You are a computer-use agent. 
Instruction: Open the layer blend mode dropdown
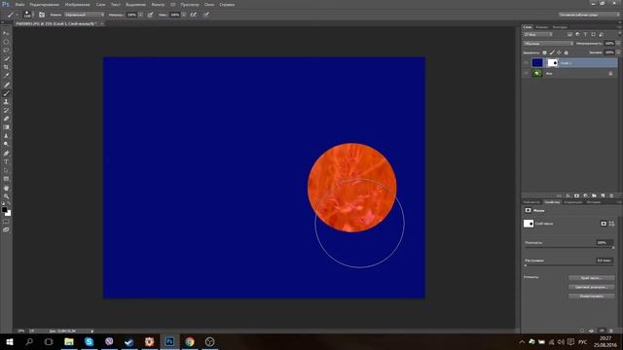(x=548, y=43)
